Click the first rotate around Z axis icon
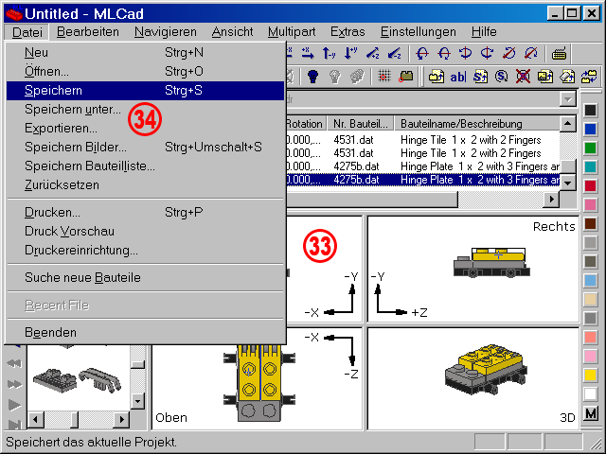Viewport: 606px width, 454px height. coord(509,54)
